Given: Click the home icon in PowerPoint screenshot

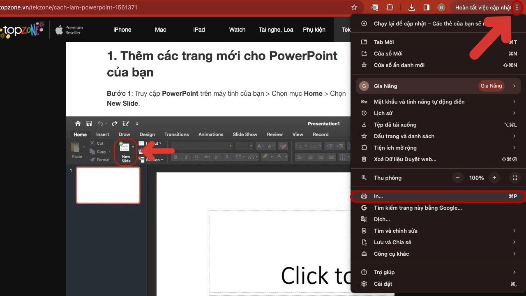Looking at the screenshot, I should pos(78,124).
